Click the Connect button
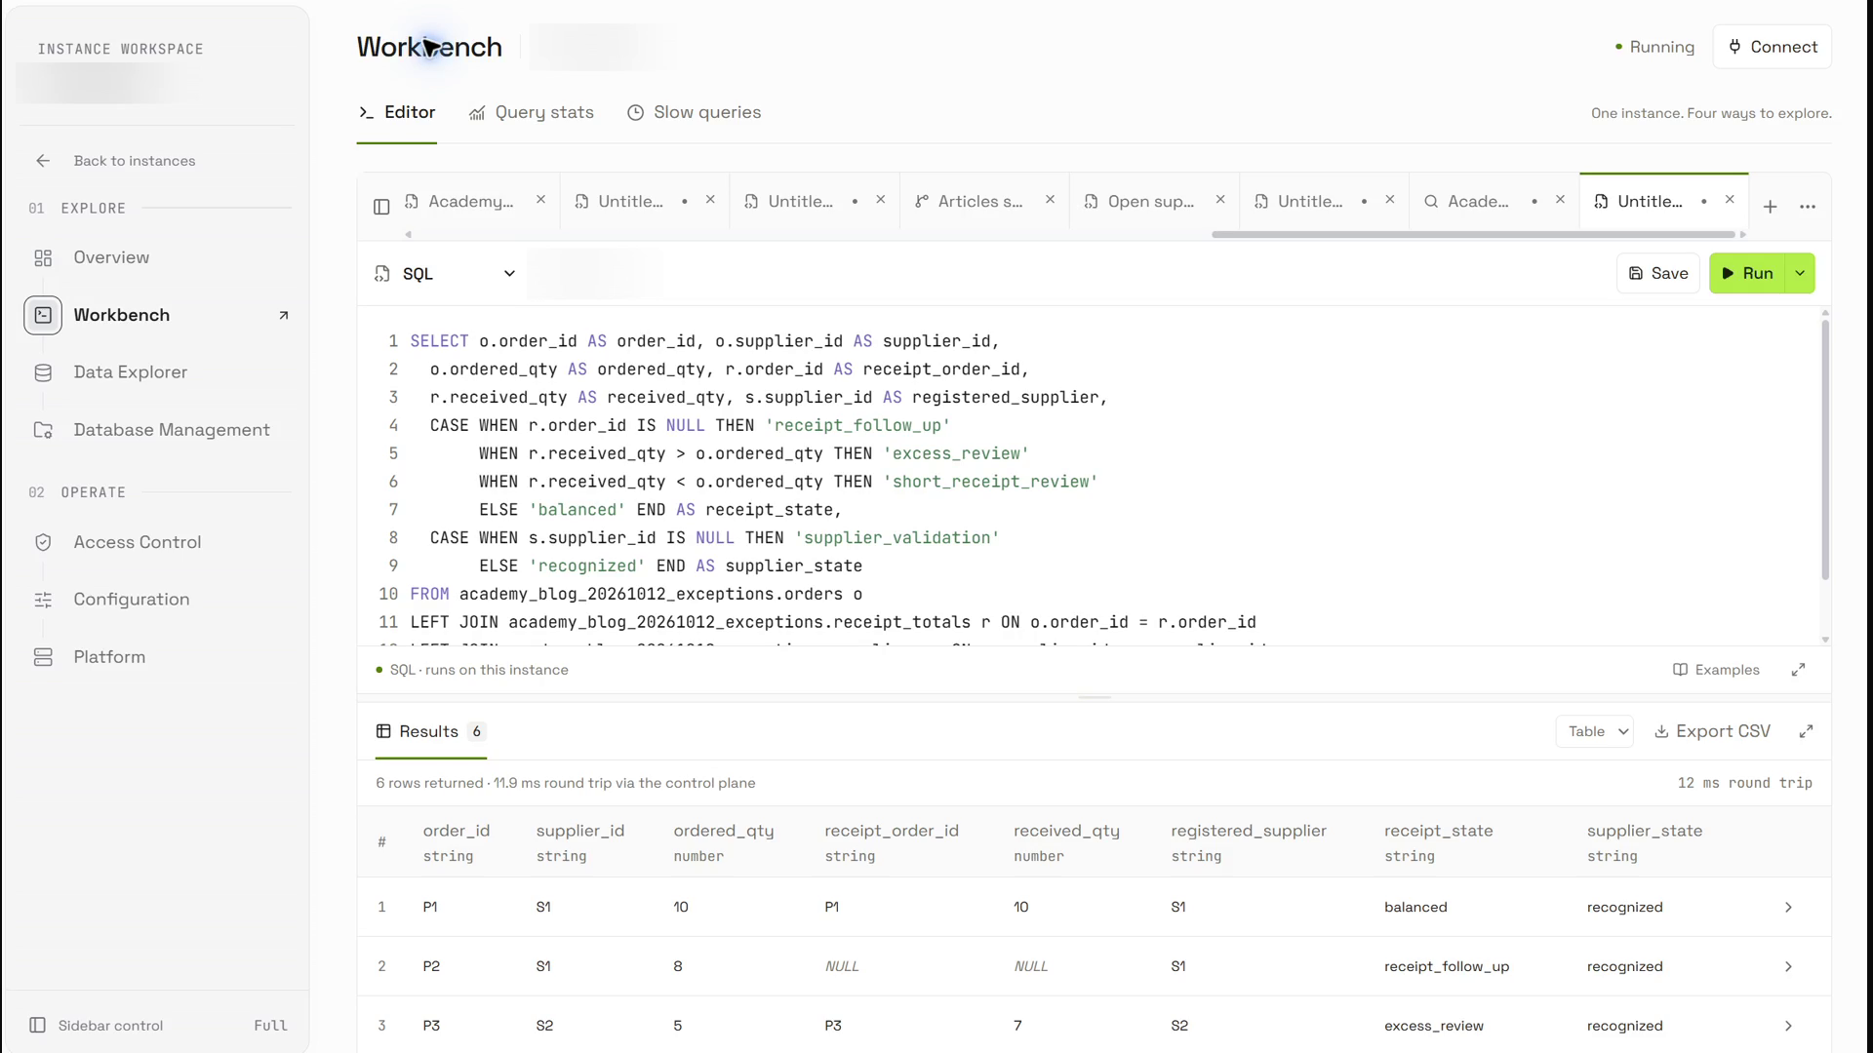Screen dimensions: 1873x1053 (1773, 47)
